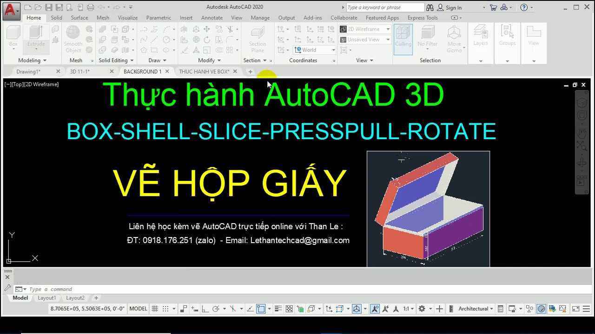595x334 pixels.
Task: Add a new drawing tab with plus button
Action: [250, 71]
